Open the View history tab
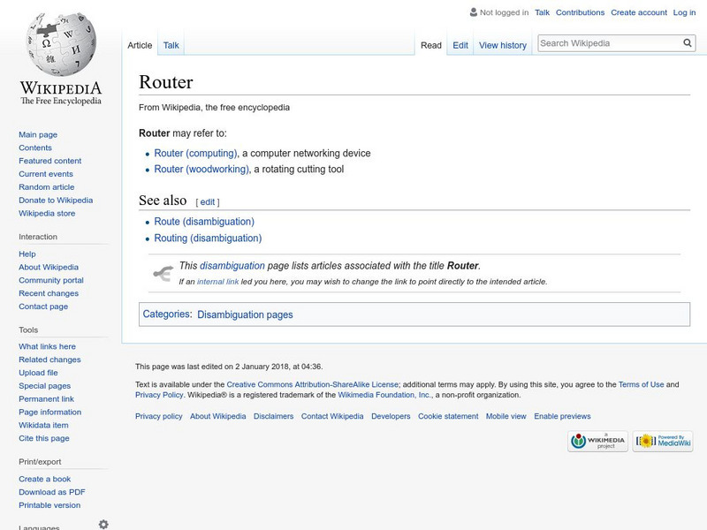 click(x=502, y=45)
